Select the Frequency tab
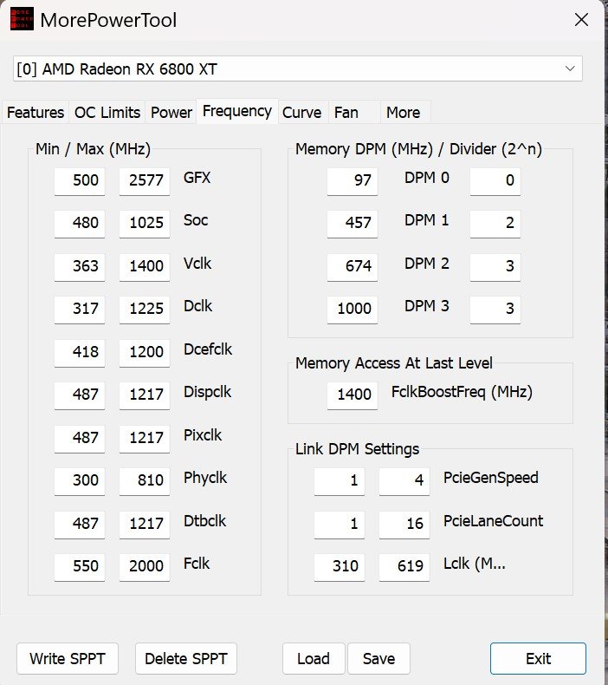 click(237, 111)
